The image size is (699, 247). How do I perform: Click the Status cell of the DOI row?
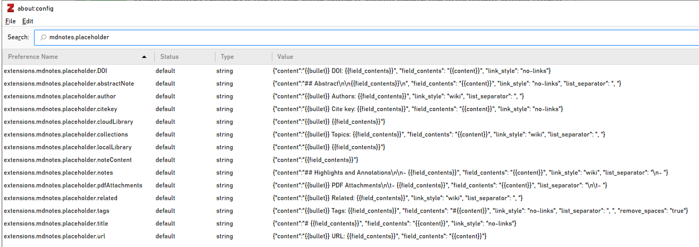165,70
